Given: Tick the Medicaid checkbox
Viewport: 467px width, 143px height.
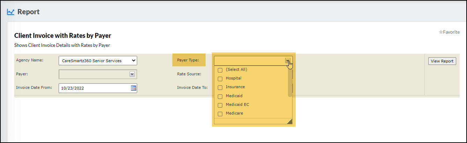Looking at the screenshot, I should [x=220, y=96].
